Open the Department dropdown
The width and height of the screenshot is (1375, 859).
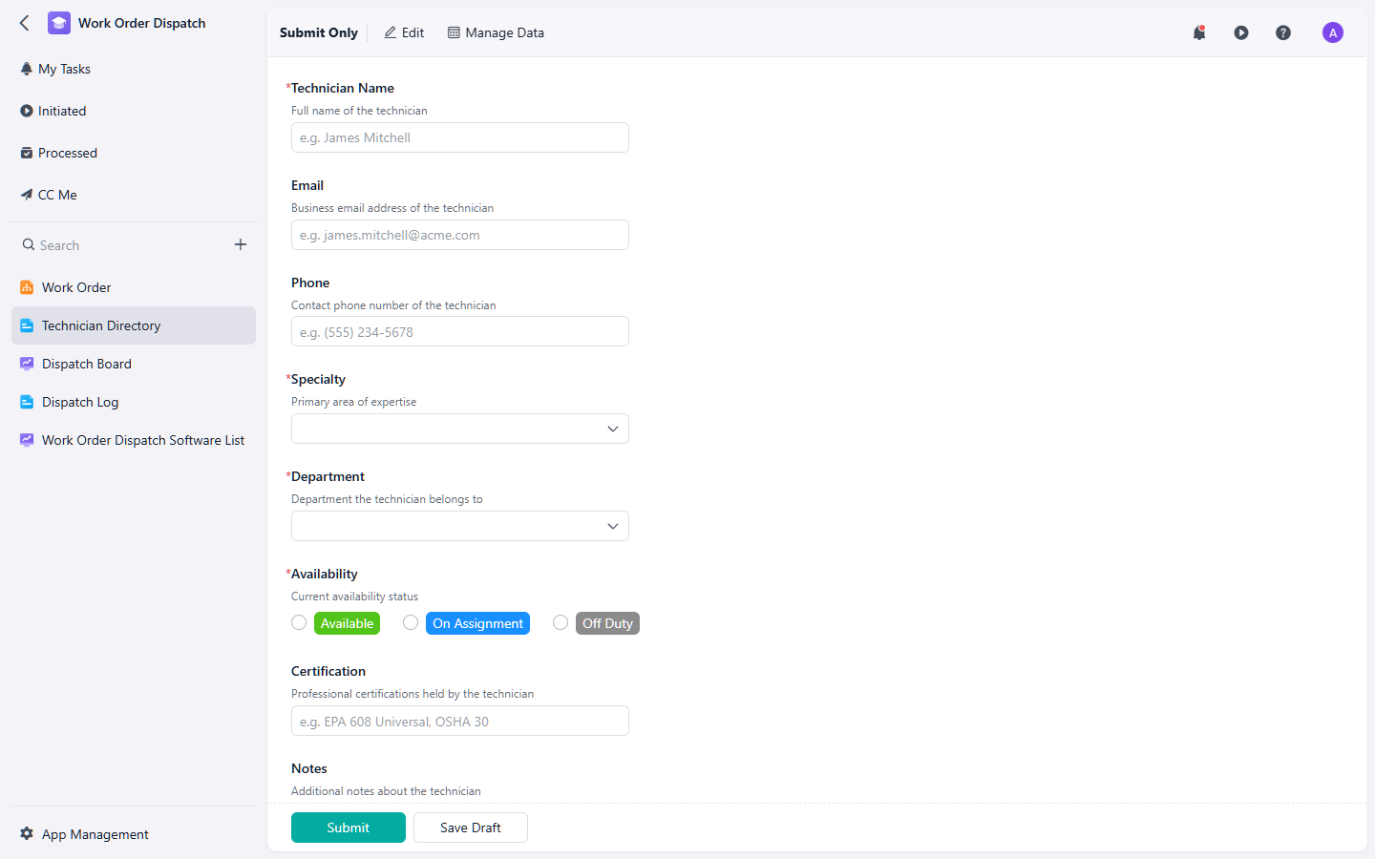click(x=460, y=526)
